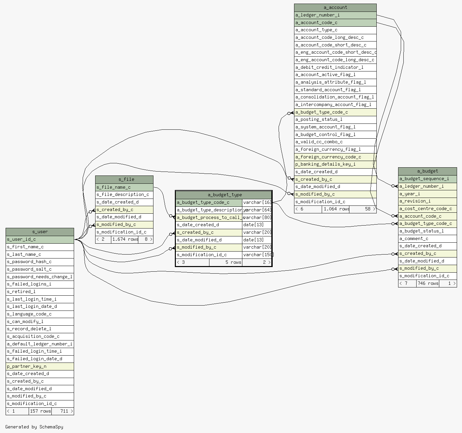Select a_budget_sequence_i column
The width and height of the screenshot is (462, 433).
[427, 179]
